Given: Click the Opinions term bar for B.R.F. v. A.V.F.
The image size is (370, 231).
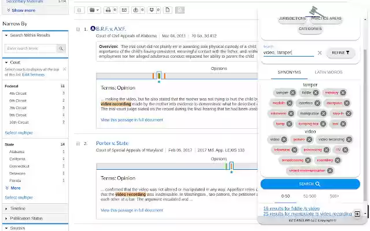Looking at the screenshot, I should tap(177, 76).
